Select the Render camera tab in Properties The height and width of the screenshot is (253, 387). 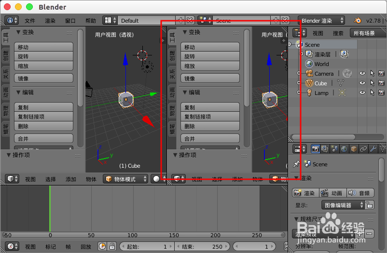pos(315,149)
